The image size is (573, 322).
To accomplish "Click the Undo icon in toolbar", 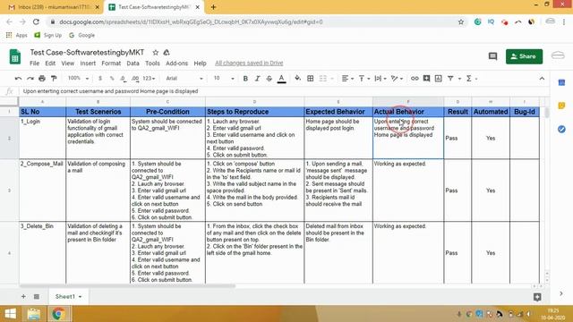I will pos(18,79).
